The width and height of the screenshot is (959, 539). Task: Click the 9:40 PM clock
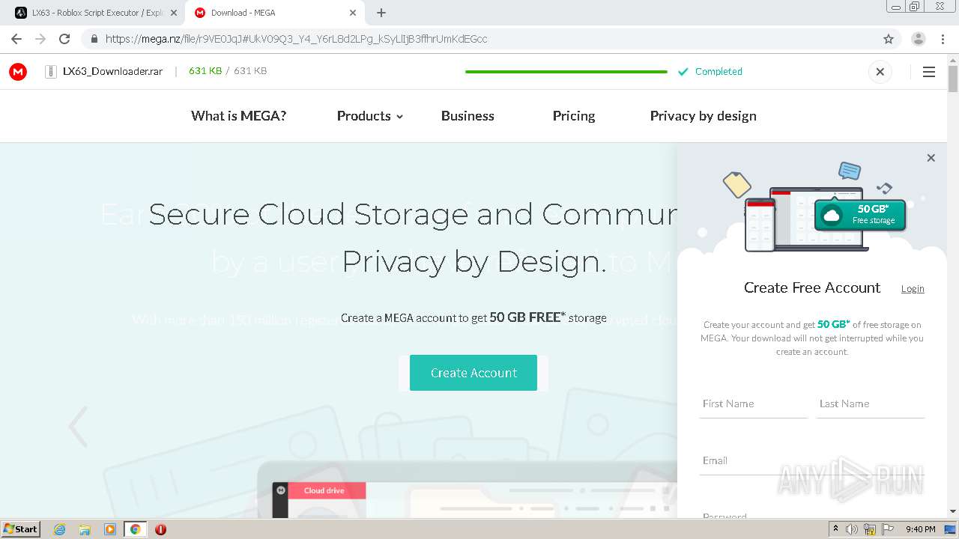920,529
